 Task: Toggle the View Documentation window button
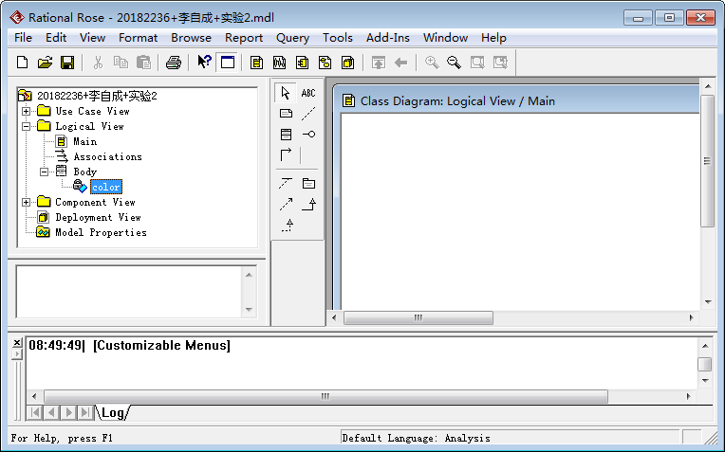pyautogui.click(x=228, y=63)
